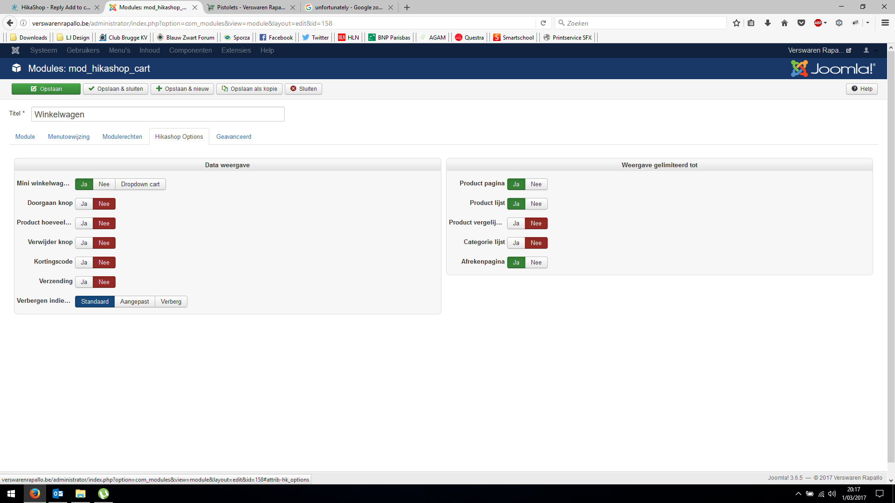Click Opslaan & sluiten button

[x=116, y=89]
